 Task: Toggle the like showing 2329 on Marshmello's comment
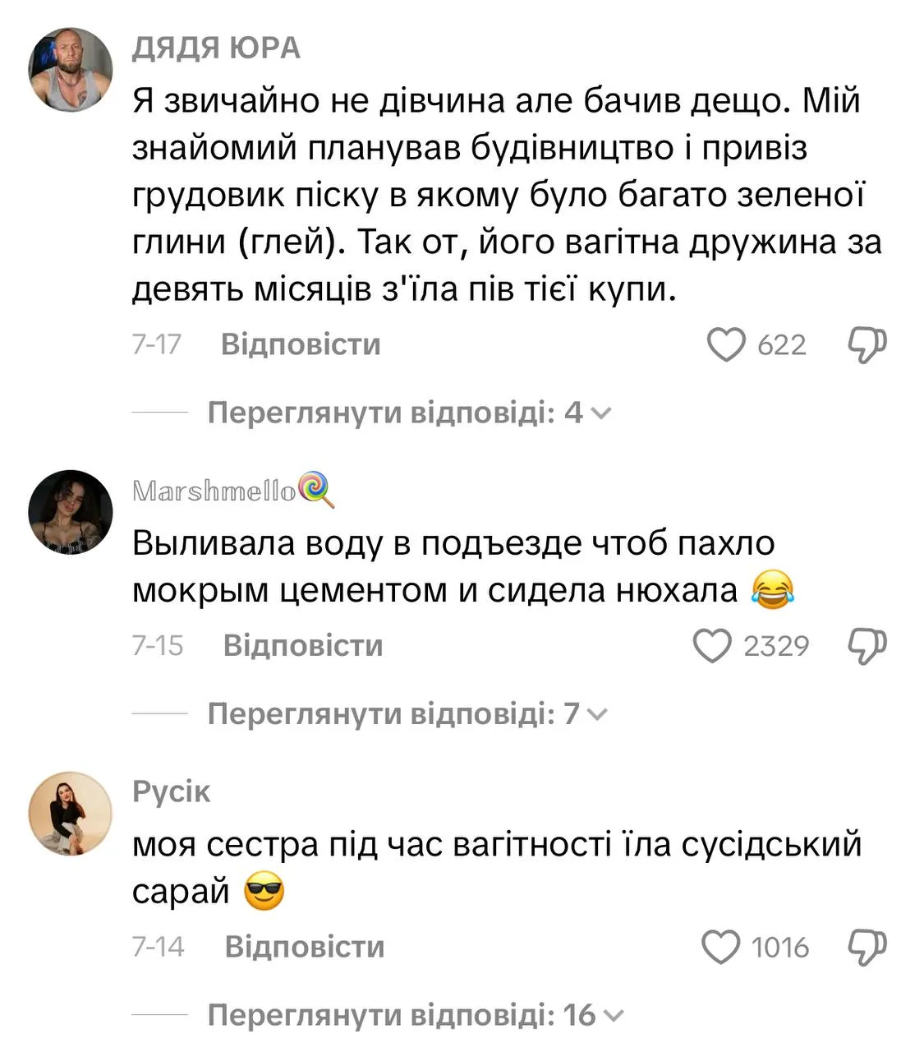point(714,645)
